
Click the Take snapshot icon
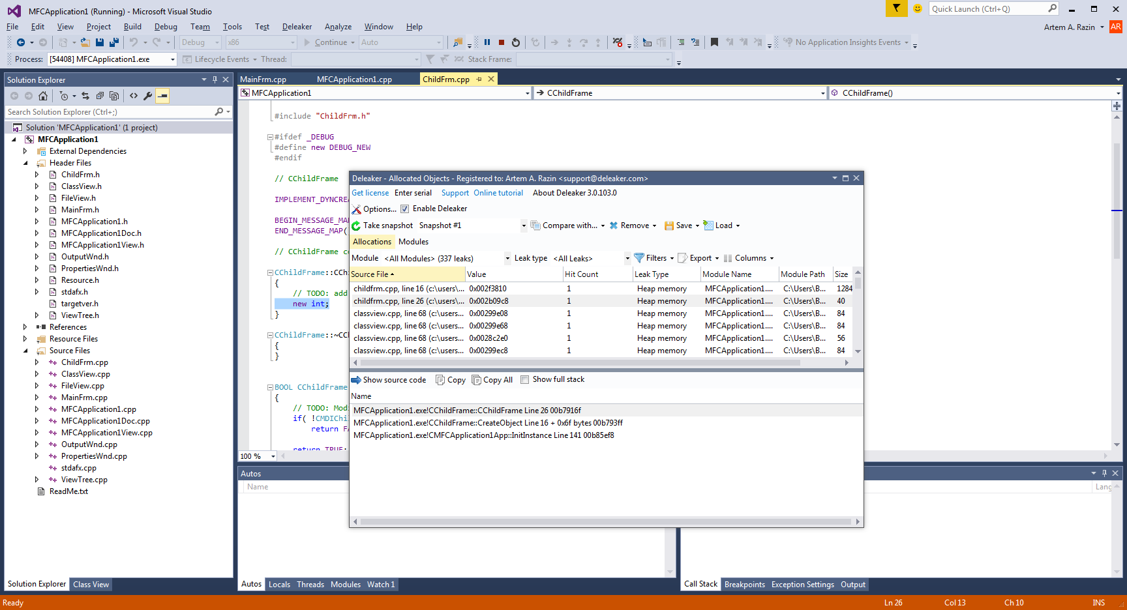click(x=356, y=225)
